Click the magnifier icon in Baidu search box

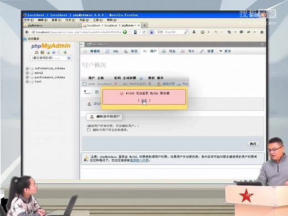coord(186,32)
